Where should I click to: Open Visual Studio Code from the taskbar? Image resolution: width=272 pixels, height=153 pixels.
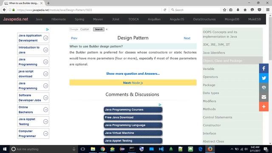161,149
